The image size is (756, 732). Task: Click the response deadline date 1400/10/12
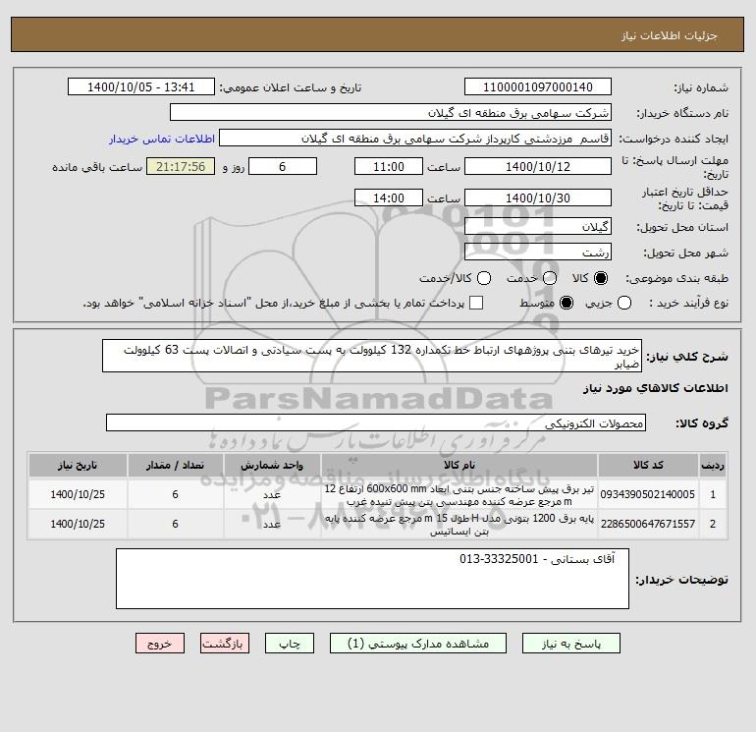(x=538, y=166)
